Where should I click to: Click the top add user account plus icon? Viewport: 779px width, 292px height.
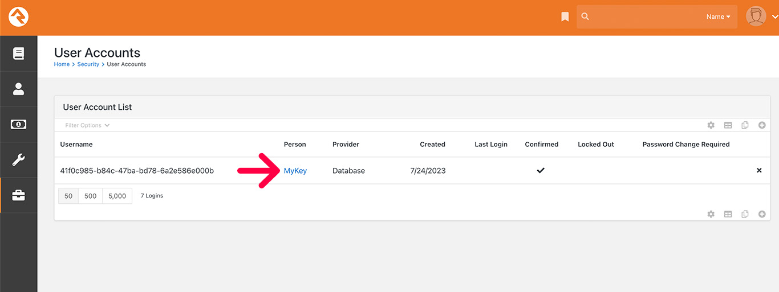click(762, 125)
